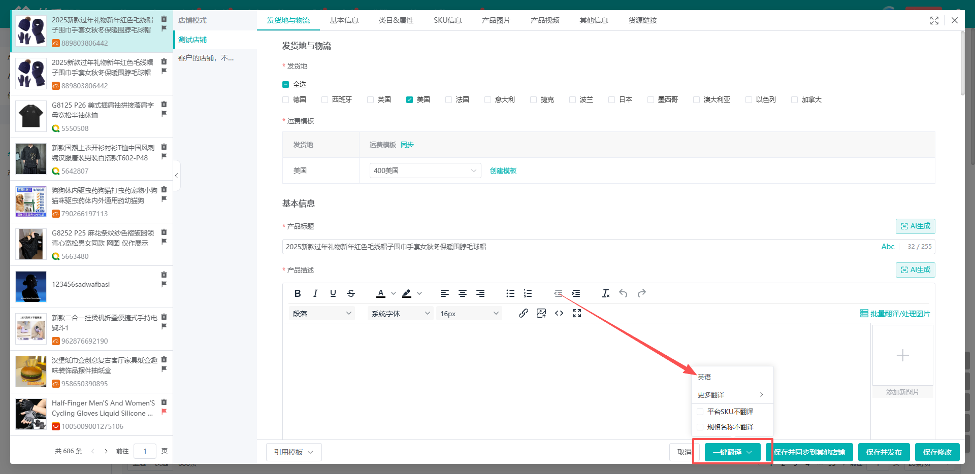Click 取消 to cancel
The height and width of the screenshot is (474, 975).
point(685,452)
